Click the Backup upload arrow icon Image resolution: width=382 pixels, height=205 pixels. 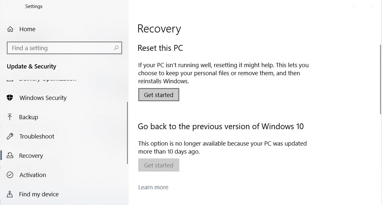click(x=10, y=117)
